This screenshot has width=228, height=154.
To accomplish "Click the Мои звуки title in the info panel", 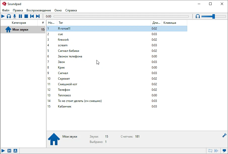I will tap(70, 137).
